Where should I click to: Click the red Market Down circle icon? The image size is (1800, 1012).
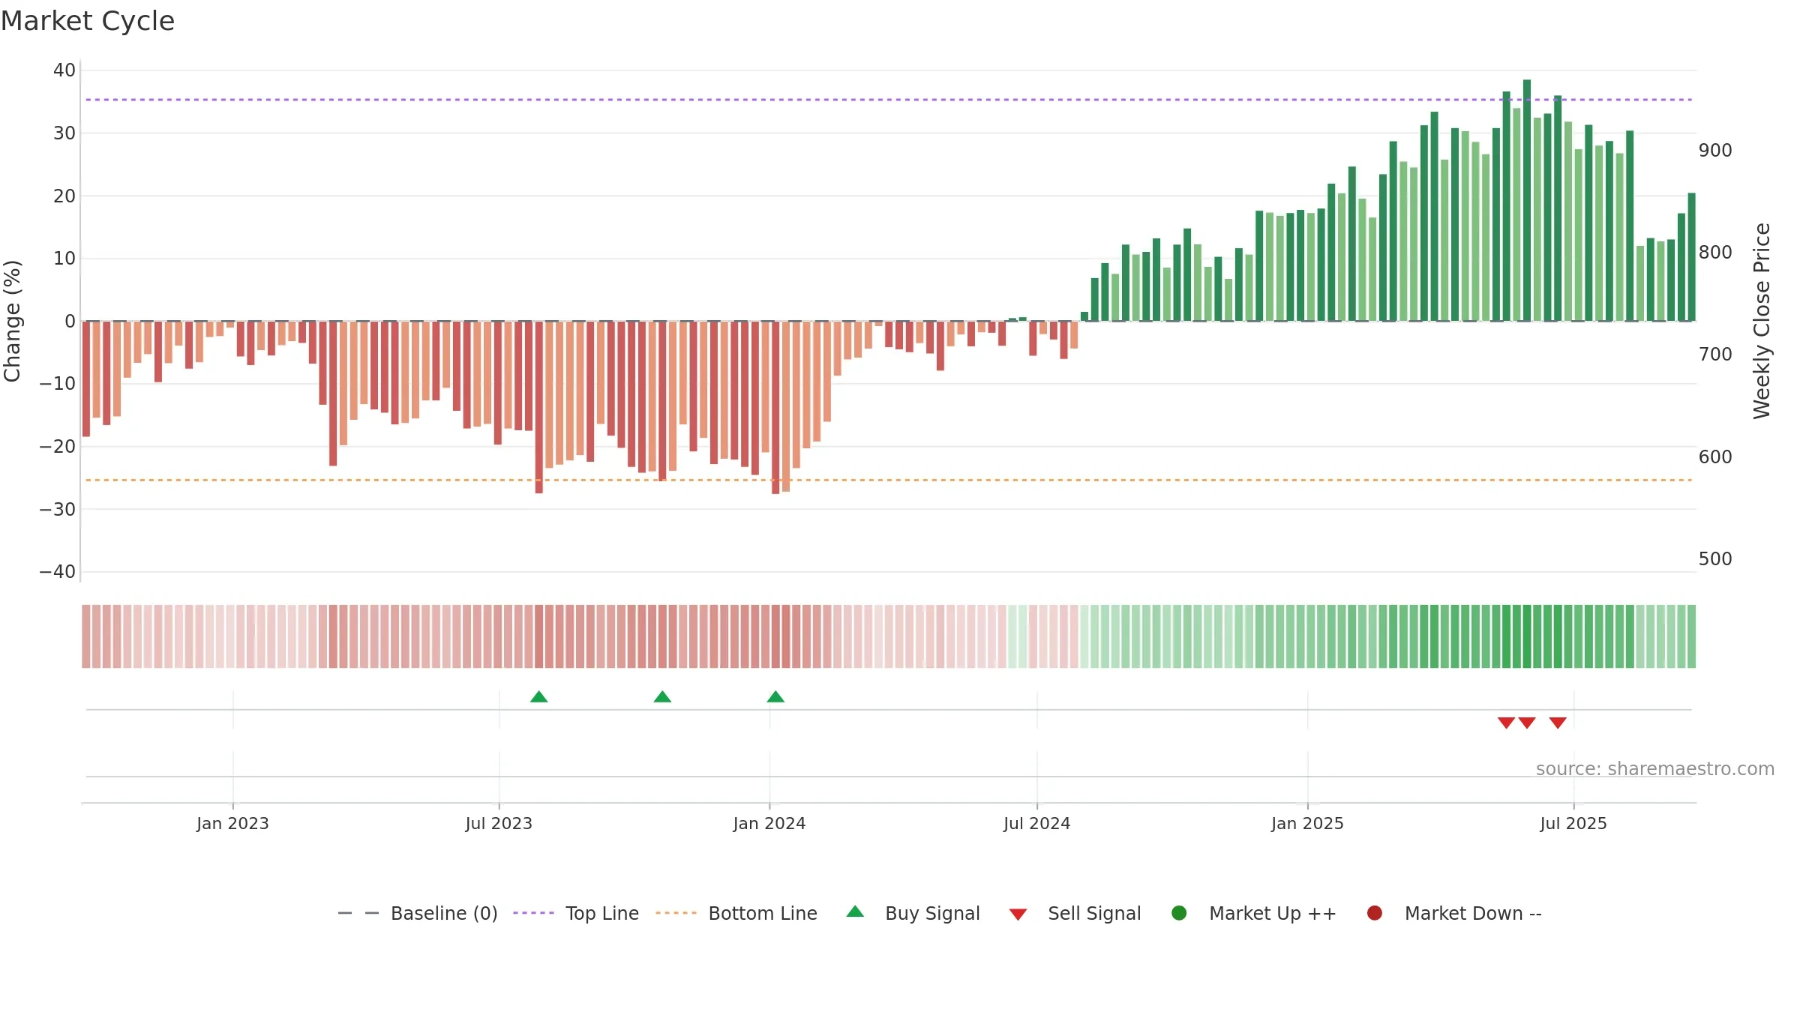(x=1375, y=913)
